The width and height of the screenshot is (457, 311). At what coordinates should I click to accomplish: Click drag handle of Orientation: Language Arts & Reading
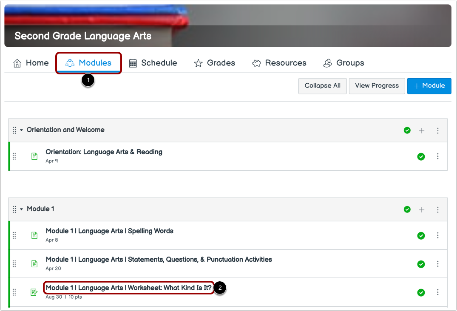click(14, 156)
